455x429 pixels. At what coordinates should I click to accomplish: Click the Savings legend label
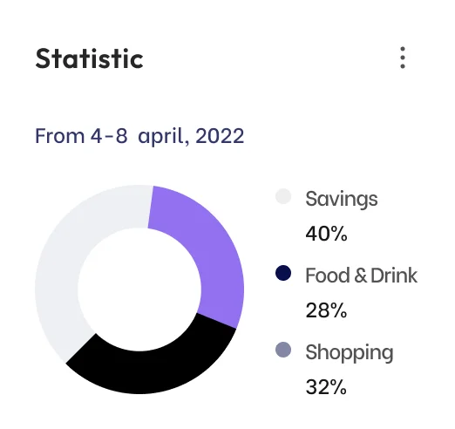tap(342, 200)
